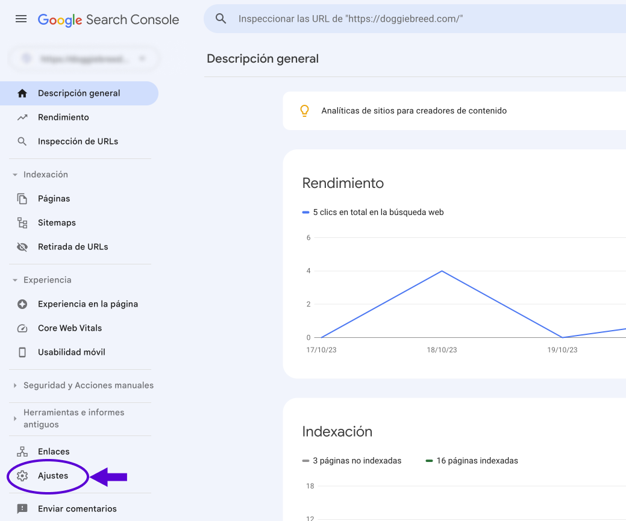Click the Rendimiento trend line icon
Image resolution: width=626 pixels, height=521 pixels.
[x=22, y=117]
